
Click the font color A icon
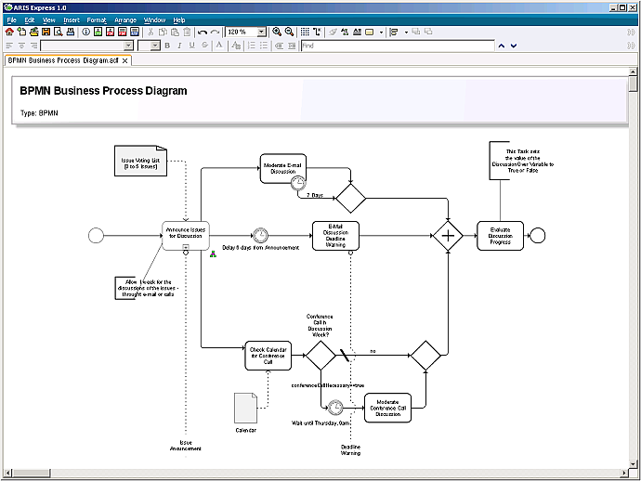pos(219,45)
